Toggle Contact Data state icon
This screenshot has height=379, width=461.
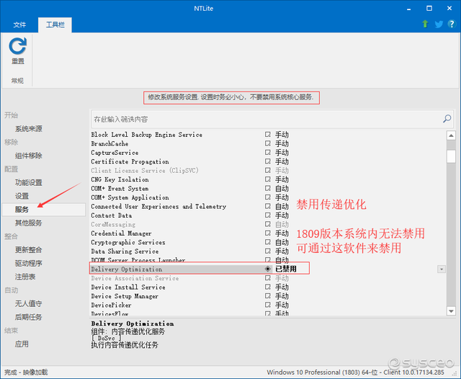[267, 215]
